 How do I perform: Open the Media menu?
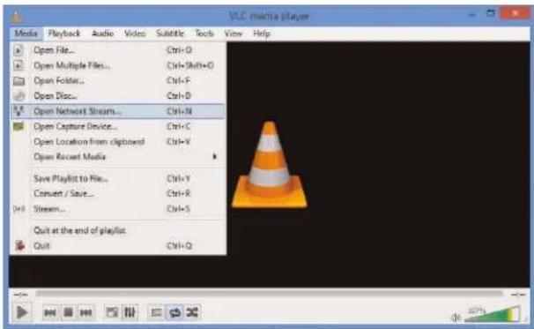pyautogui.click(x=26, y=34)
